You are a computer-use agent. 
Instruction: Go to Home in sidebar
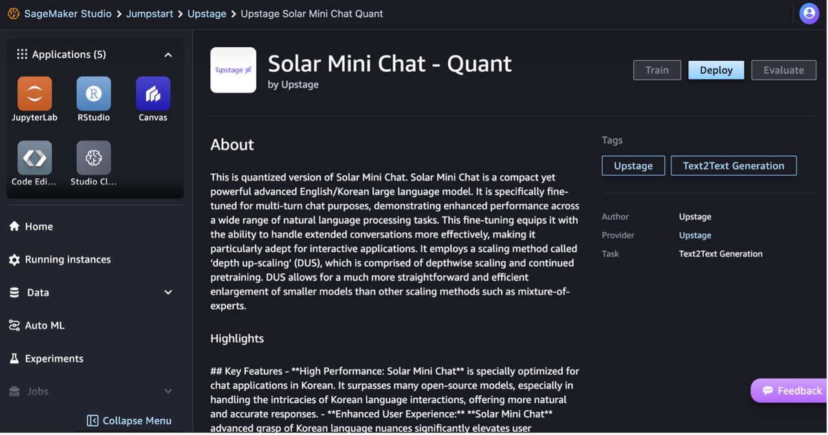tap(39, 226)
